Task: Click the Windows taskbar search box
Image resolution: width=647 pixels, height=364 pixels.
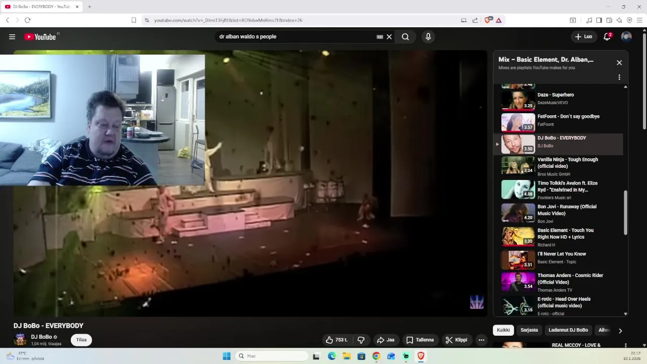Action: 272,356
